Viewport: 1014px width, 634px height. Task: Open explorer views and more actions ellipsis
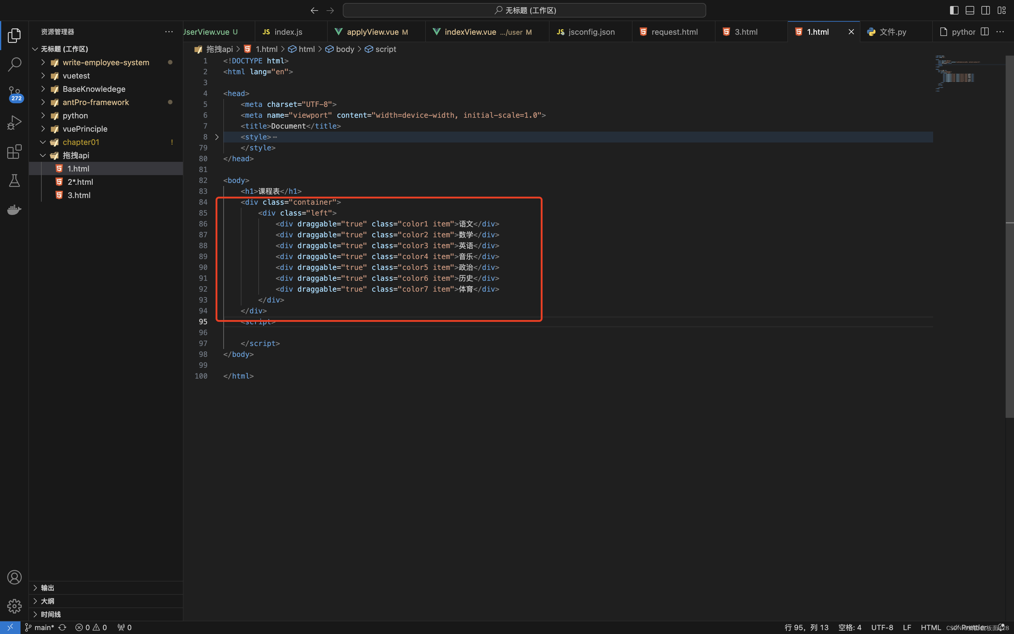[x=169, y=32]
